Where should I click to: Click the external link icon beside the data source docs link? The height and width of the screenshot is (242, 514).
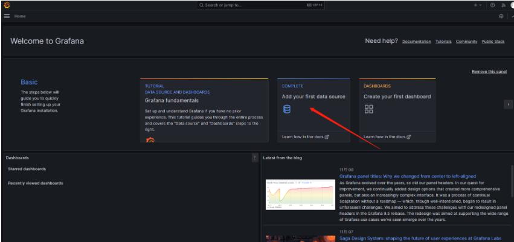point(327,137)
